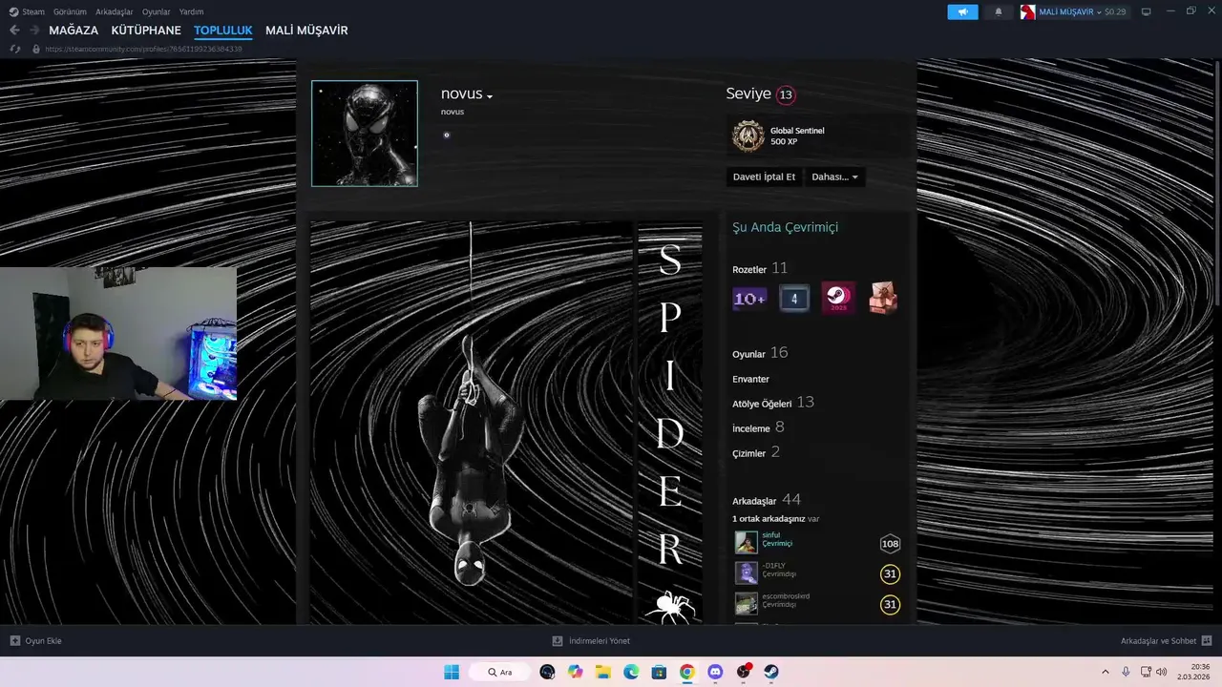Open Microsoft Store from the taskbar
This screenshot has width=1222, height=687.
[x=659, y=672]
